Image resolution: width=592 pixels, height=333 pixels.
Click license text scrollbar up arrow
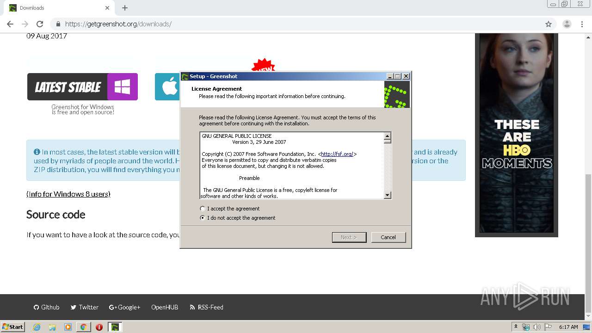pos(388,136)
